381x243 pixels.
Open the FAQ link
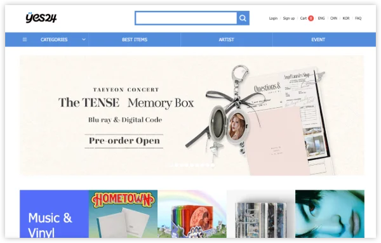point(358,18)
